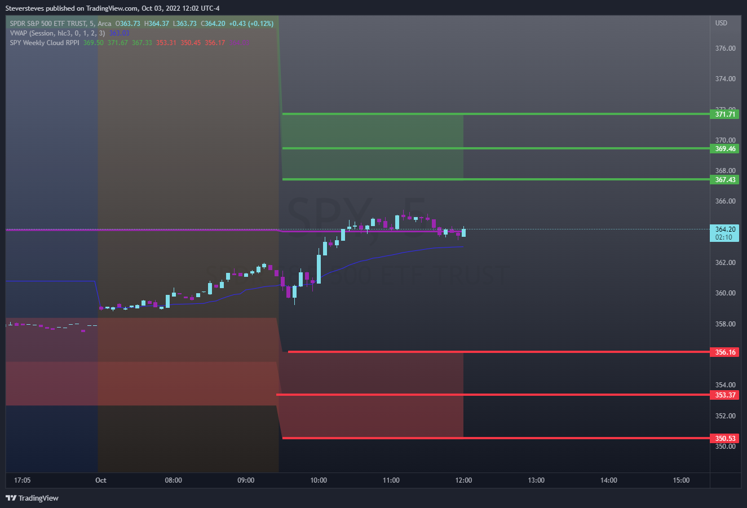
Task: Click the 350.53 red price label
Action: 725,439
